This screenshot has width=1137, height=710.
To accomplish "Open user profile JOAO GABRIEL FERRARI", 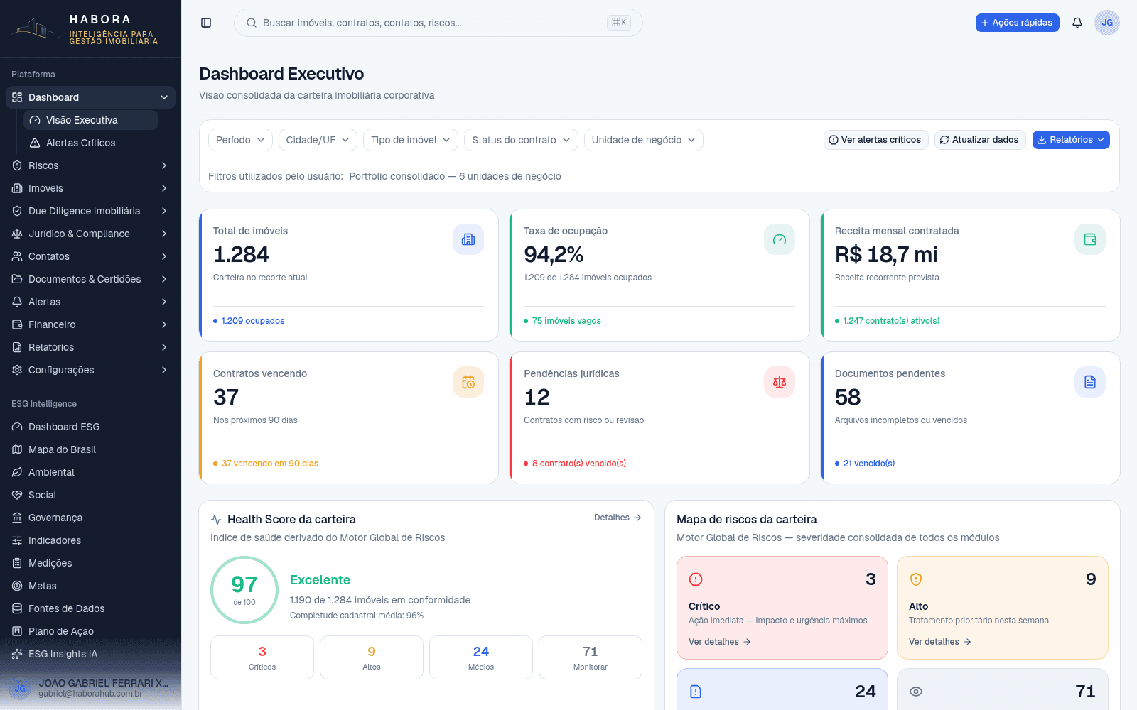I will (90, 688).
